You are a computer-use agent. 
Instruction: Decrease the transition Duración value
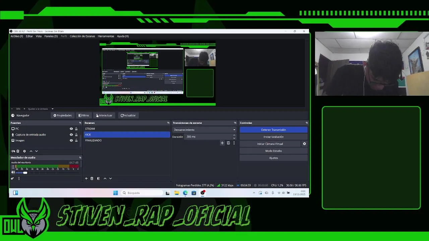pos(234,138)
